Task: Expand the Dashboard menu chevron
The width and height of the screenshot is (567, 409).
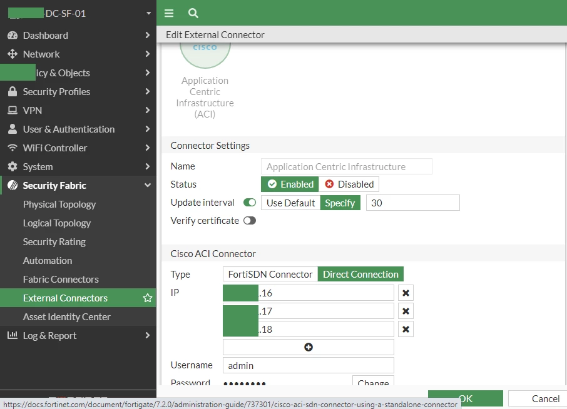Action: click(x=147, y=35)
